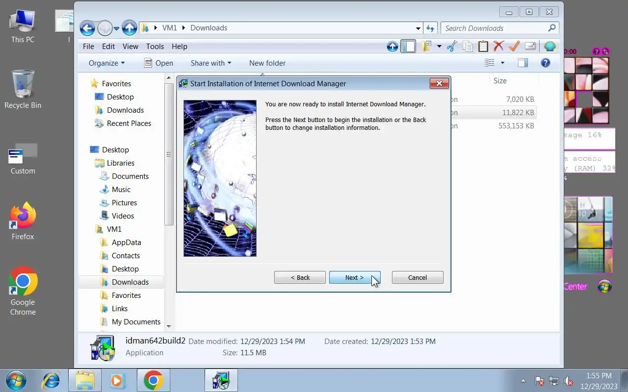Click the blue Up-folder icon in the Classic toolbar
Image resolution: width=628 pixels, height=392 pixels.
pyautogui.click(x=392, y=47)
